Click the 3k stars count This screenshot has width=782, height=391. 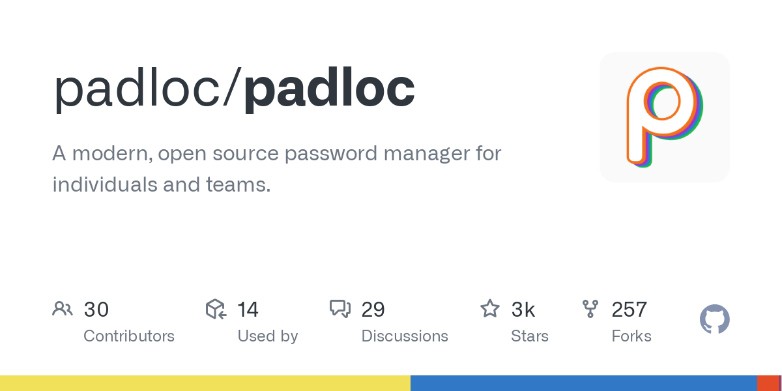[x=523, y=310]
